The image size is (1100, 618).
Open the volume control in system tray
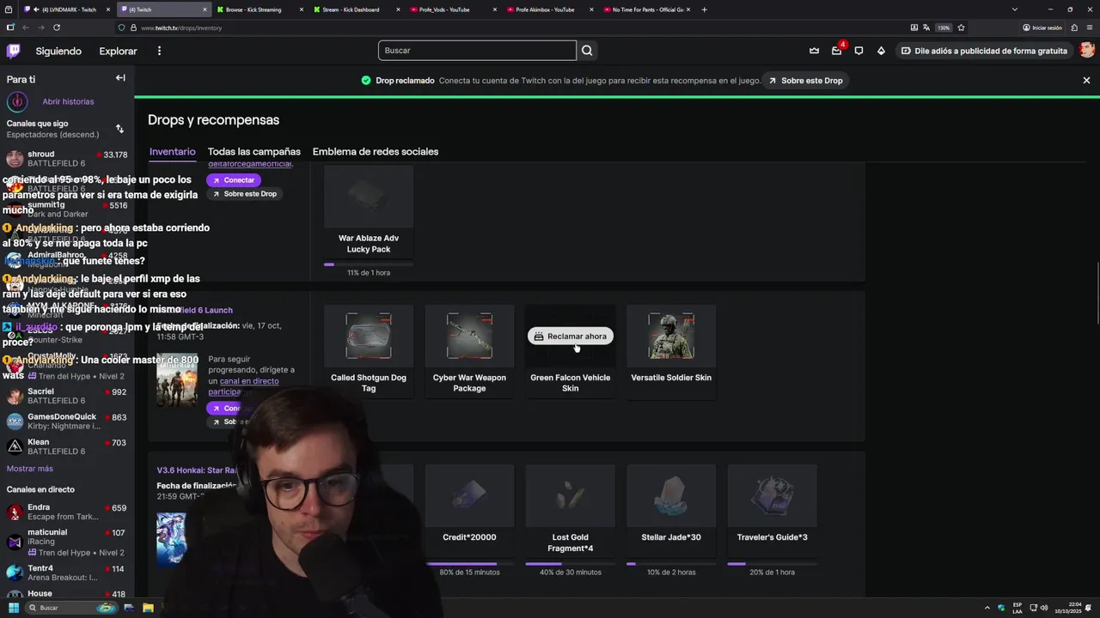click(1044, 608)
